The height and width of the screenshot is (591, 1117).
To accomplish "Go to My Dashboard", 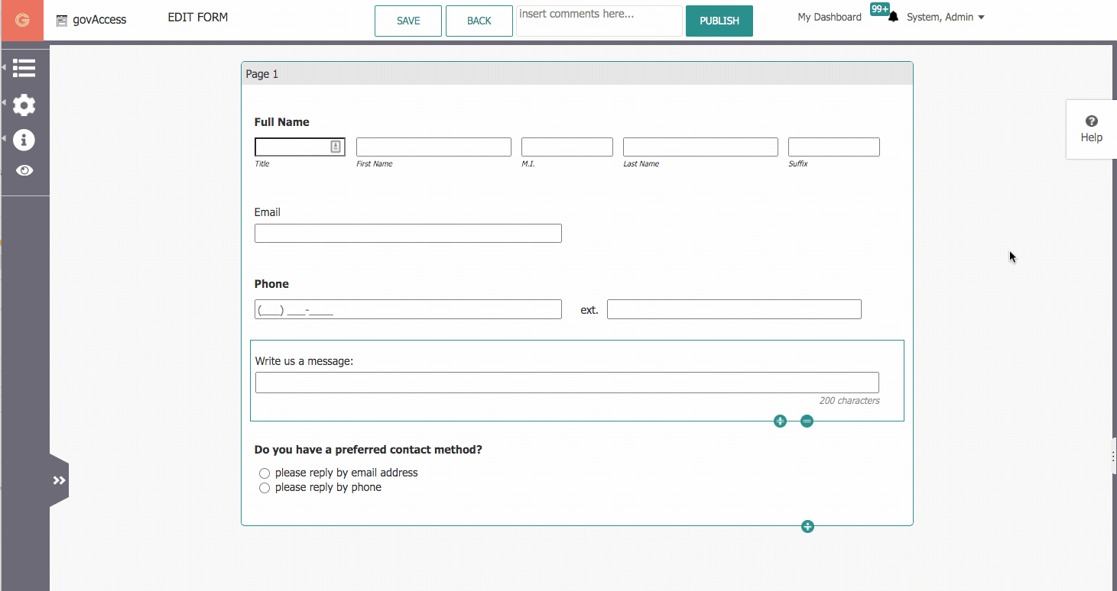I will pyautogui.click(x=829, y=16).
